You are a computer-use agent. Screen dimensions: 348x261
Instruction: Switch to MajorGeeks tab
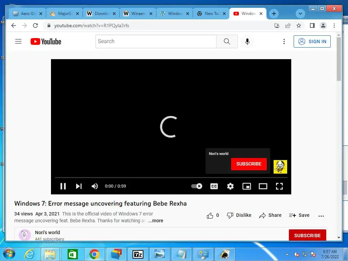pyautogui.click(x=64, y=14)
